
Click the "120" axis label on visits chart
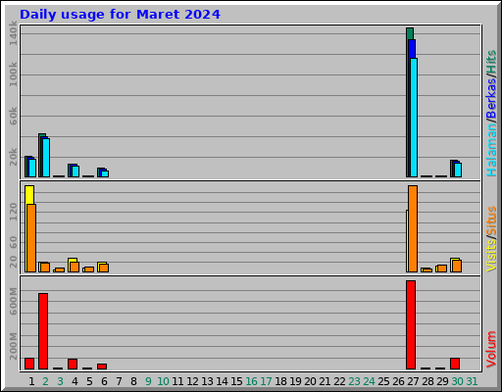point(13,212)
